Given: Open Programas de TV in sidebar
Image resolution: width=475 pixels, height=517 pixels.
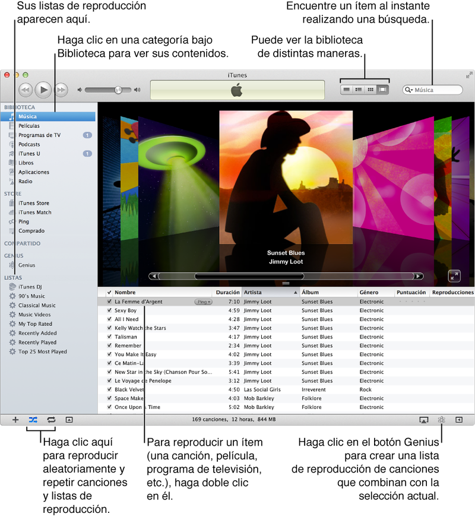Looking at the screenshot, I should point(39,135).
